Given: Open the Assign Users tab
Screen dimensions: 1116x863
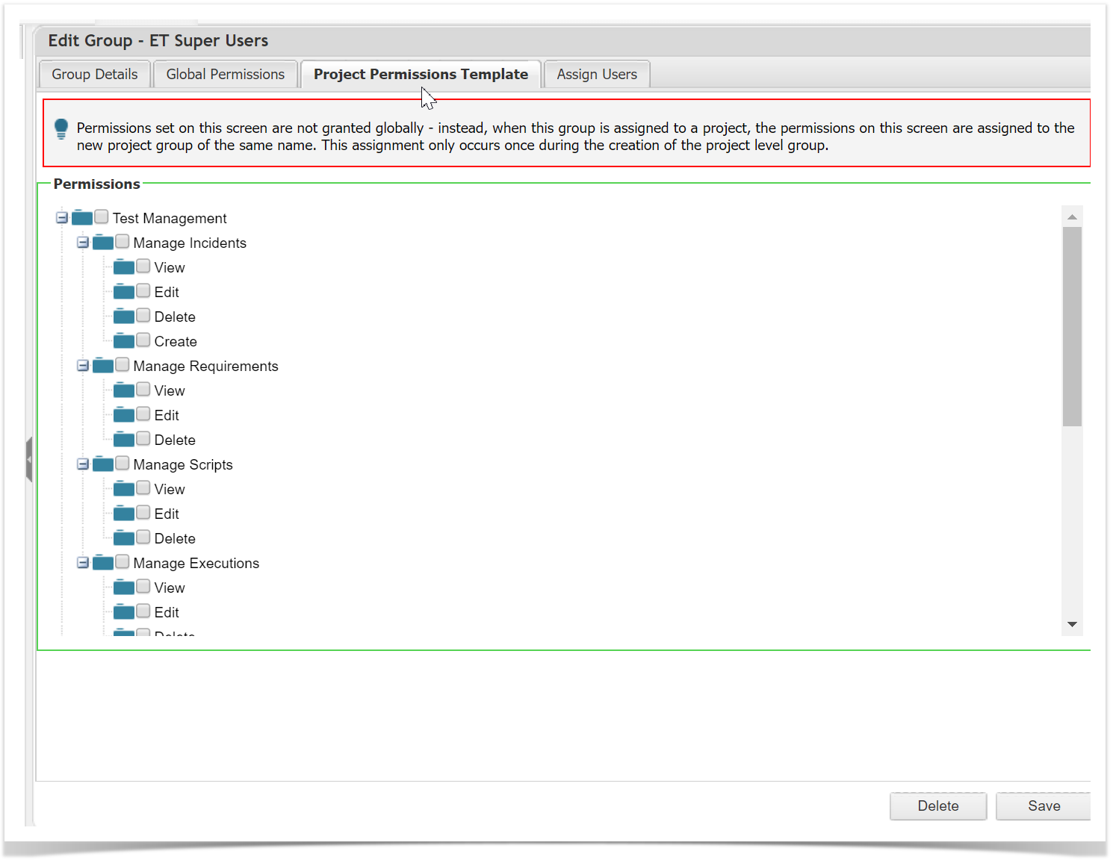Looking at the screenshot, I should (x=596, y=74).
